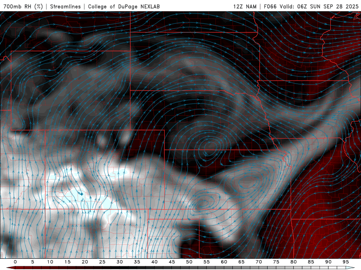Click the "60" label on the color scale
Screen dimensions: 361x270
[x=224, y=262]
